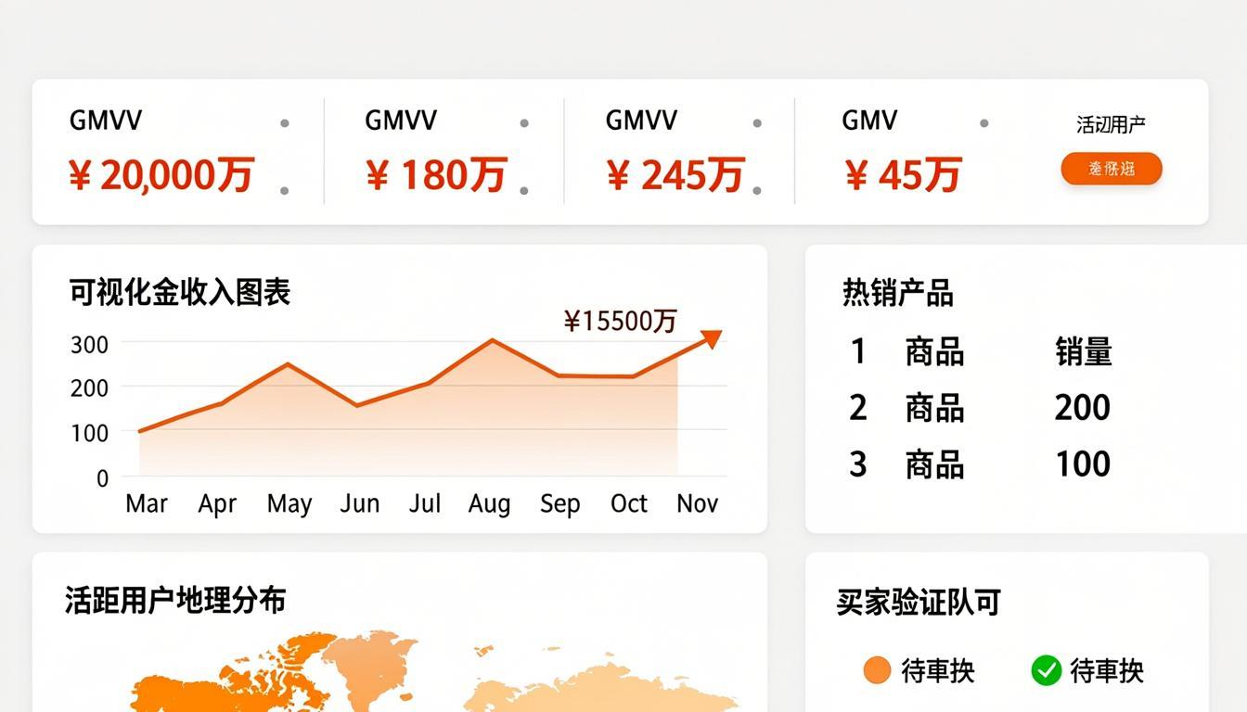This screenshot has width=1247, height=712.
Task: Click 商品 in row 1 of 热销产品
Action: tap(935, 352)
